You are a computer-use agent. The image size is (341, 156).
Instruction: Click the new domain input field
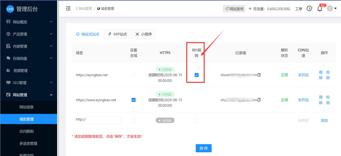pos(103,120)
